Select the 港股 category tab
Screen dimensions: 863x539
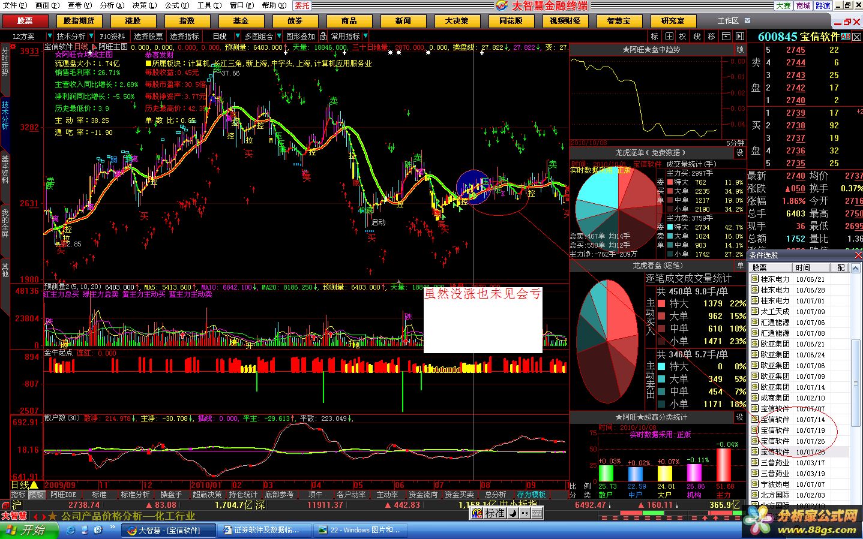133,21
